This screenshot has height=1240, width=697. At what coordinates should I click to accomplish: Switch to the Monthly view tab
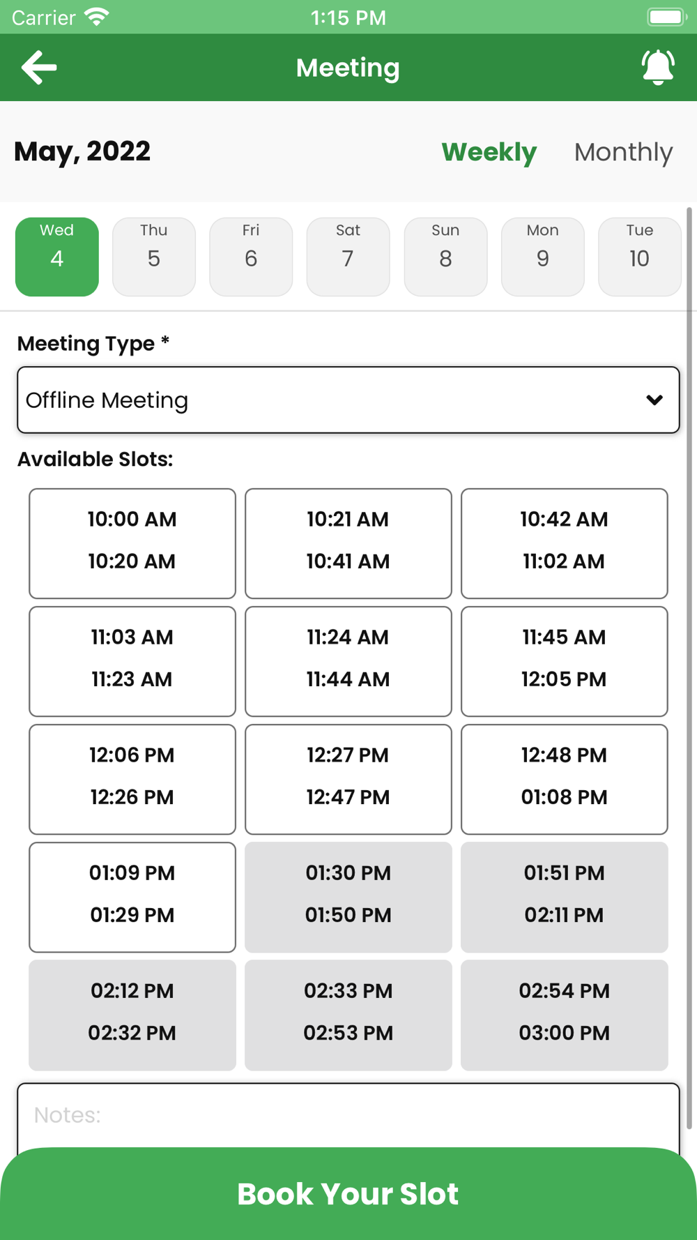tap(623, 152)
